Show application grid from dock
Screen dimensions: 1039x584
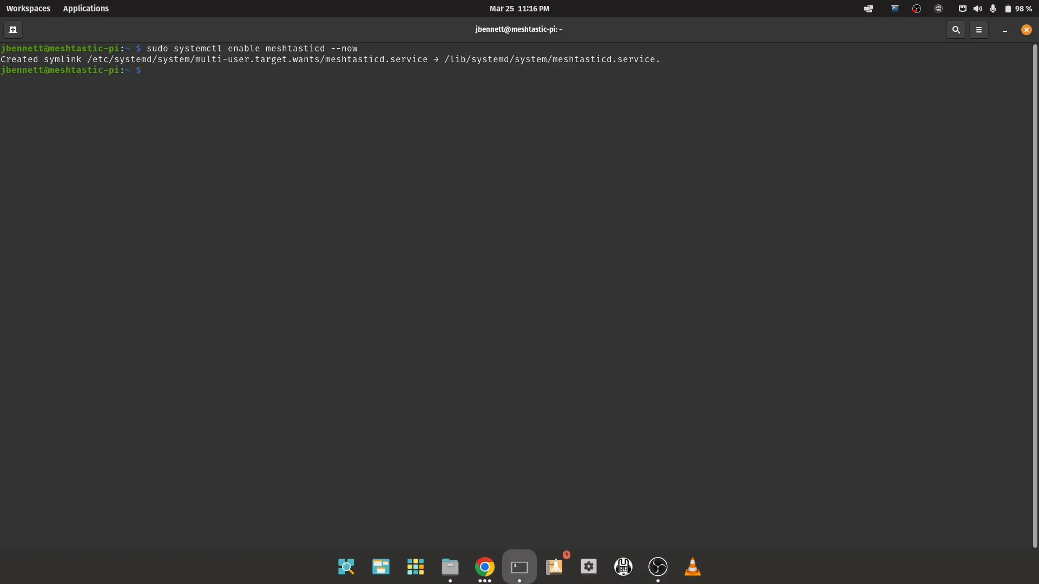coord(416,567)
